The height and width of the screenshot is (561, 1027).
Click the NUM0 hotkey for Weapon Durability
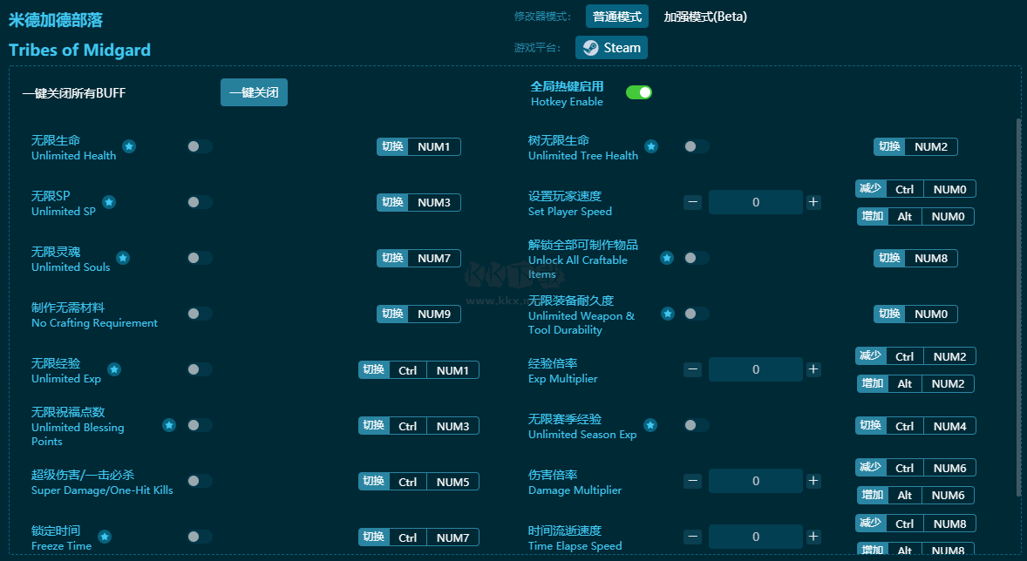click(x=915, y=314)
